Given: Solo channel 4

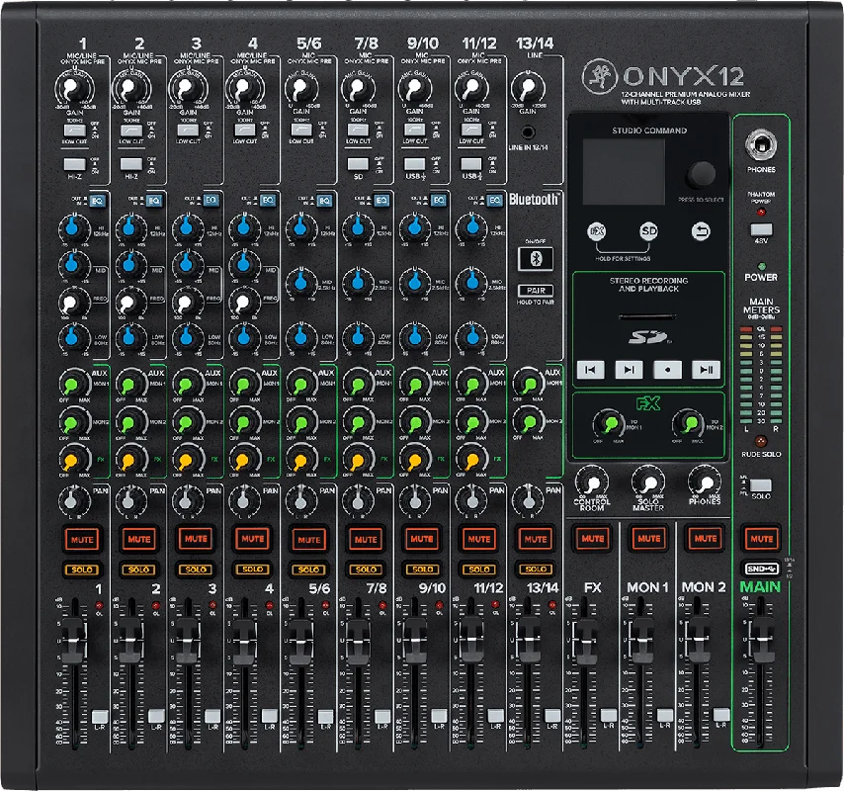Looking at the screenshot, I should pos(252,570).
